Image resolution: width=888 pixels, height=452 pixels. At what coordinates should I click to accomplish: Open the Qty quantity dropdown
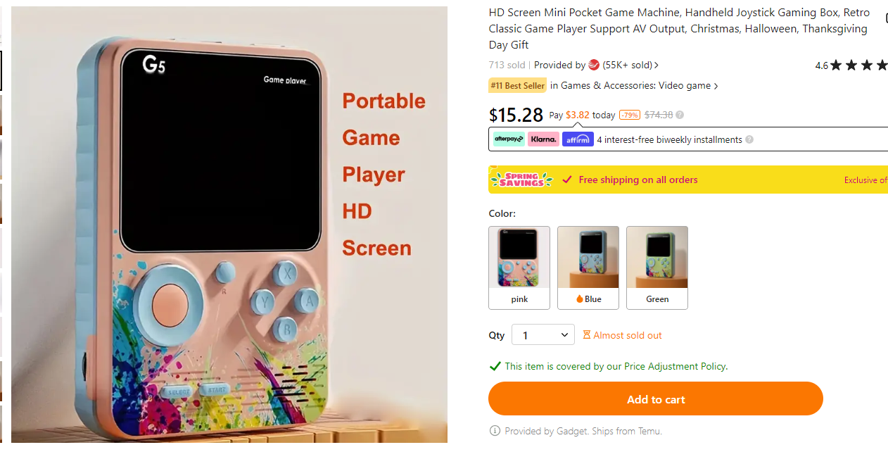coord(543,335)
